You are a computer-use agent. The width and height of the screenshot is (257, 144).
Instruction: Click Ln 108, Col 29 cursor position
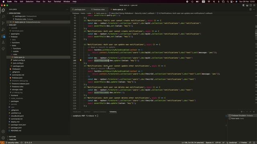point(193,142)
